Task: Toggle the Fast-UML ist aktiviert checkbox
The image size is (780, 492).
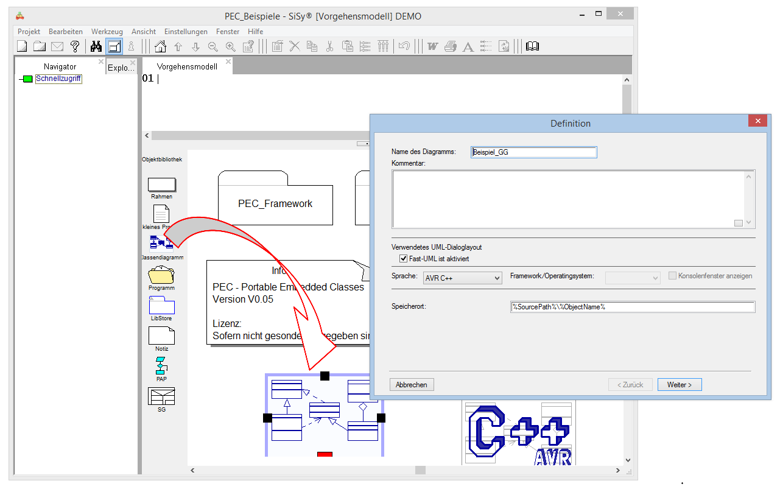Action: pyautogui.click(x=403, y=259)
